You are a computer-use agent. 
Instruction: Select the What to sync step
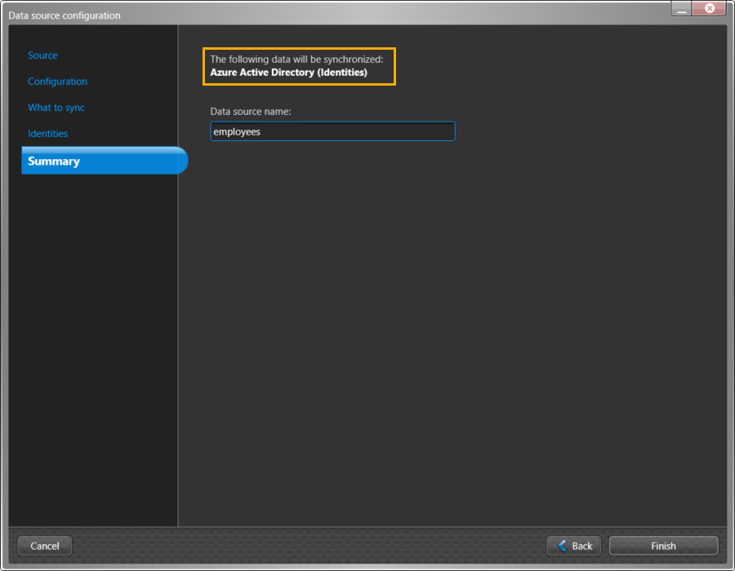(x=56, y=108)
